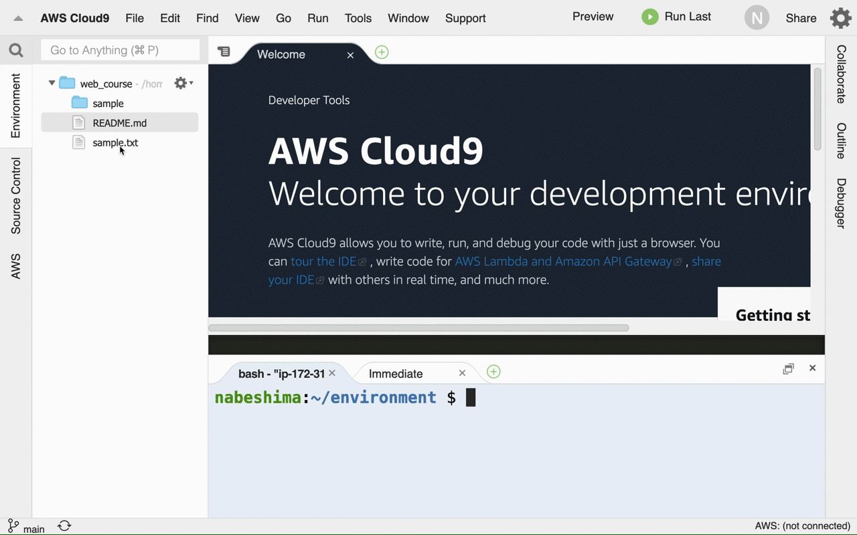Open the AWS side panel
This screenshot has width=857, height=535.
(16, 266)
